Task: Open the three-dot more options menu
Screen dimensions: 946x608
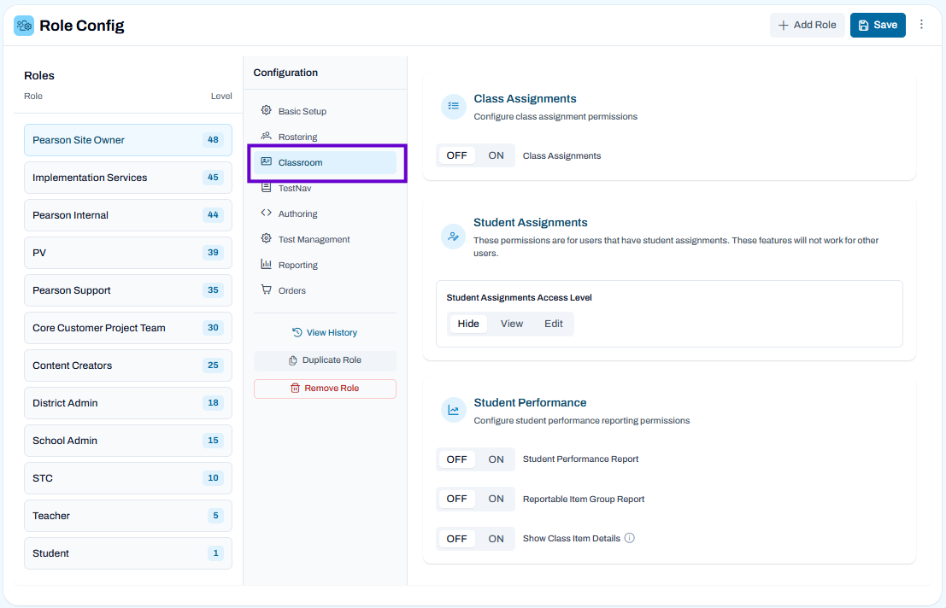Action: [921, 25]
